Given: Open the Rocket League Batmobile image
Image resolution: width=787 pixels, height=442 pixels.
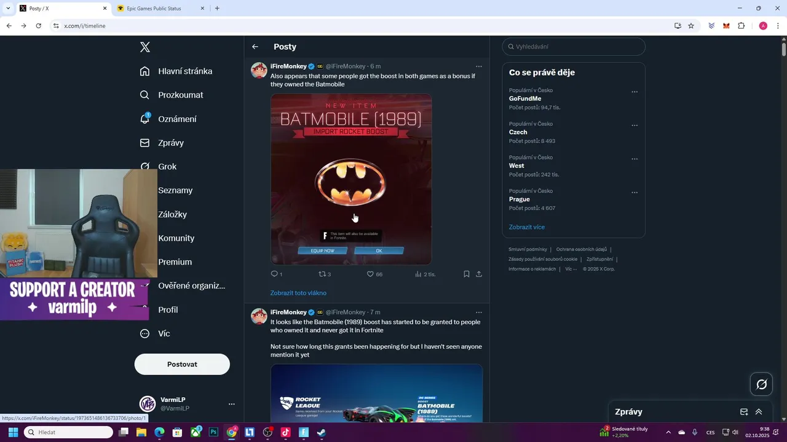Looking at the screenshot, I should coord(376,393).
